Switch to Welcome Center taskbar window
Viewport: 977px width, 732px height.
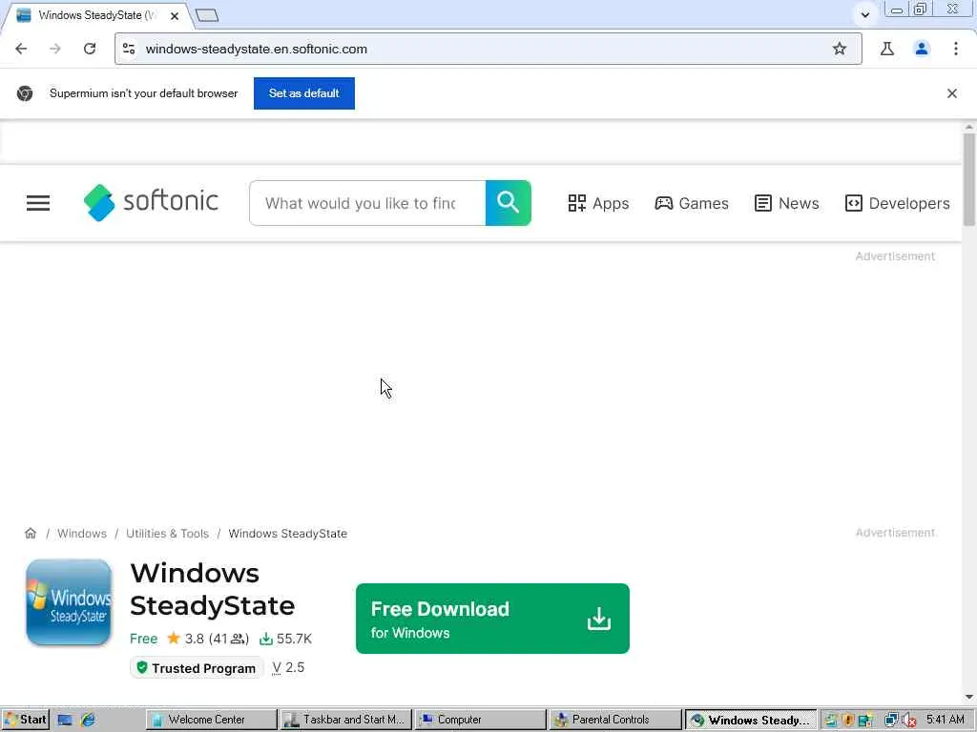tap(212, 720)
